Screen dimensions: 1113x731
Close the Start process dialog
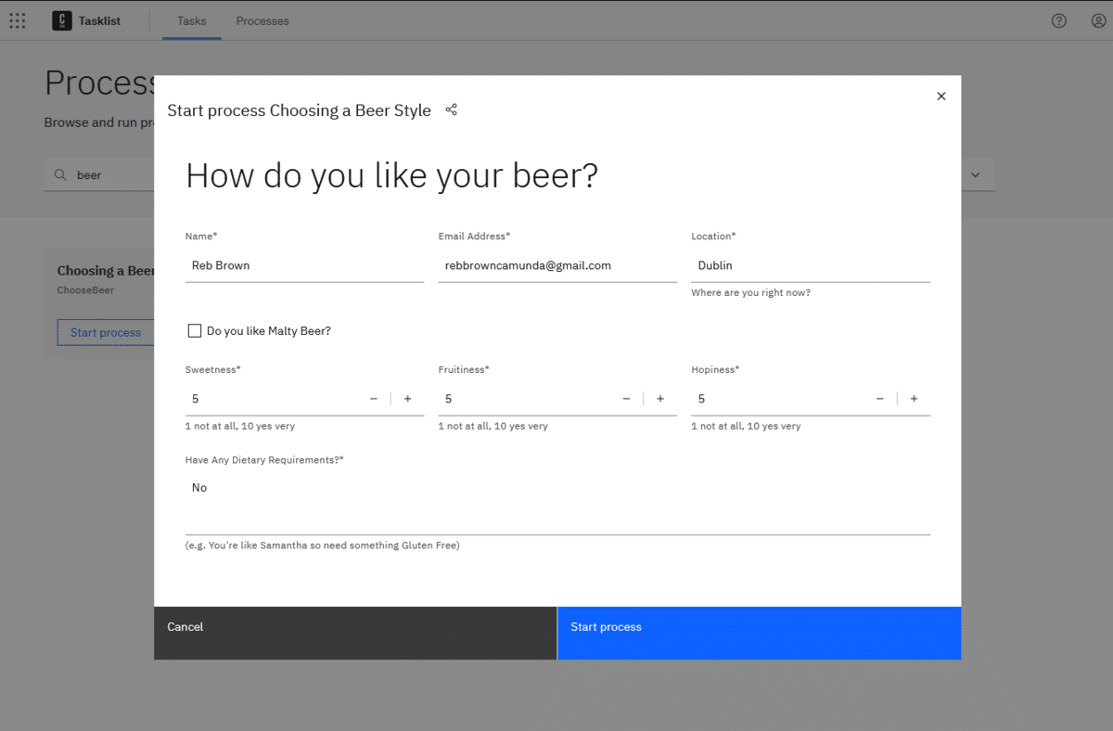click(x=941, y=96)
